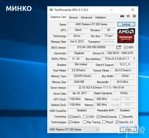This screenshot has height=138, width=149.
Task: Click the Memory Size field 2048 MB
Action: [79, 82]
